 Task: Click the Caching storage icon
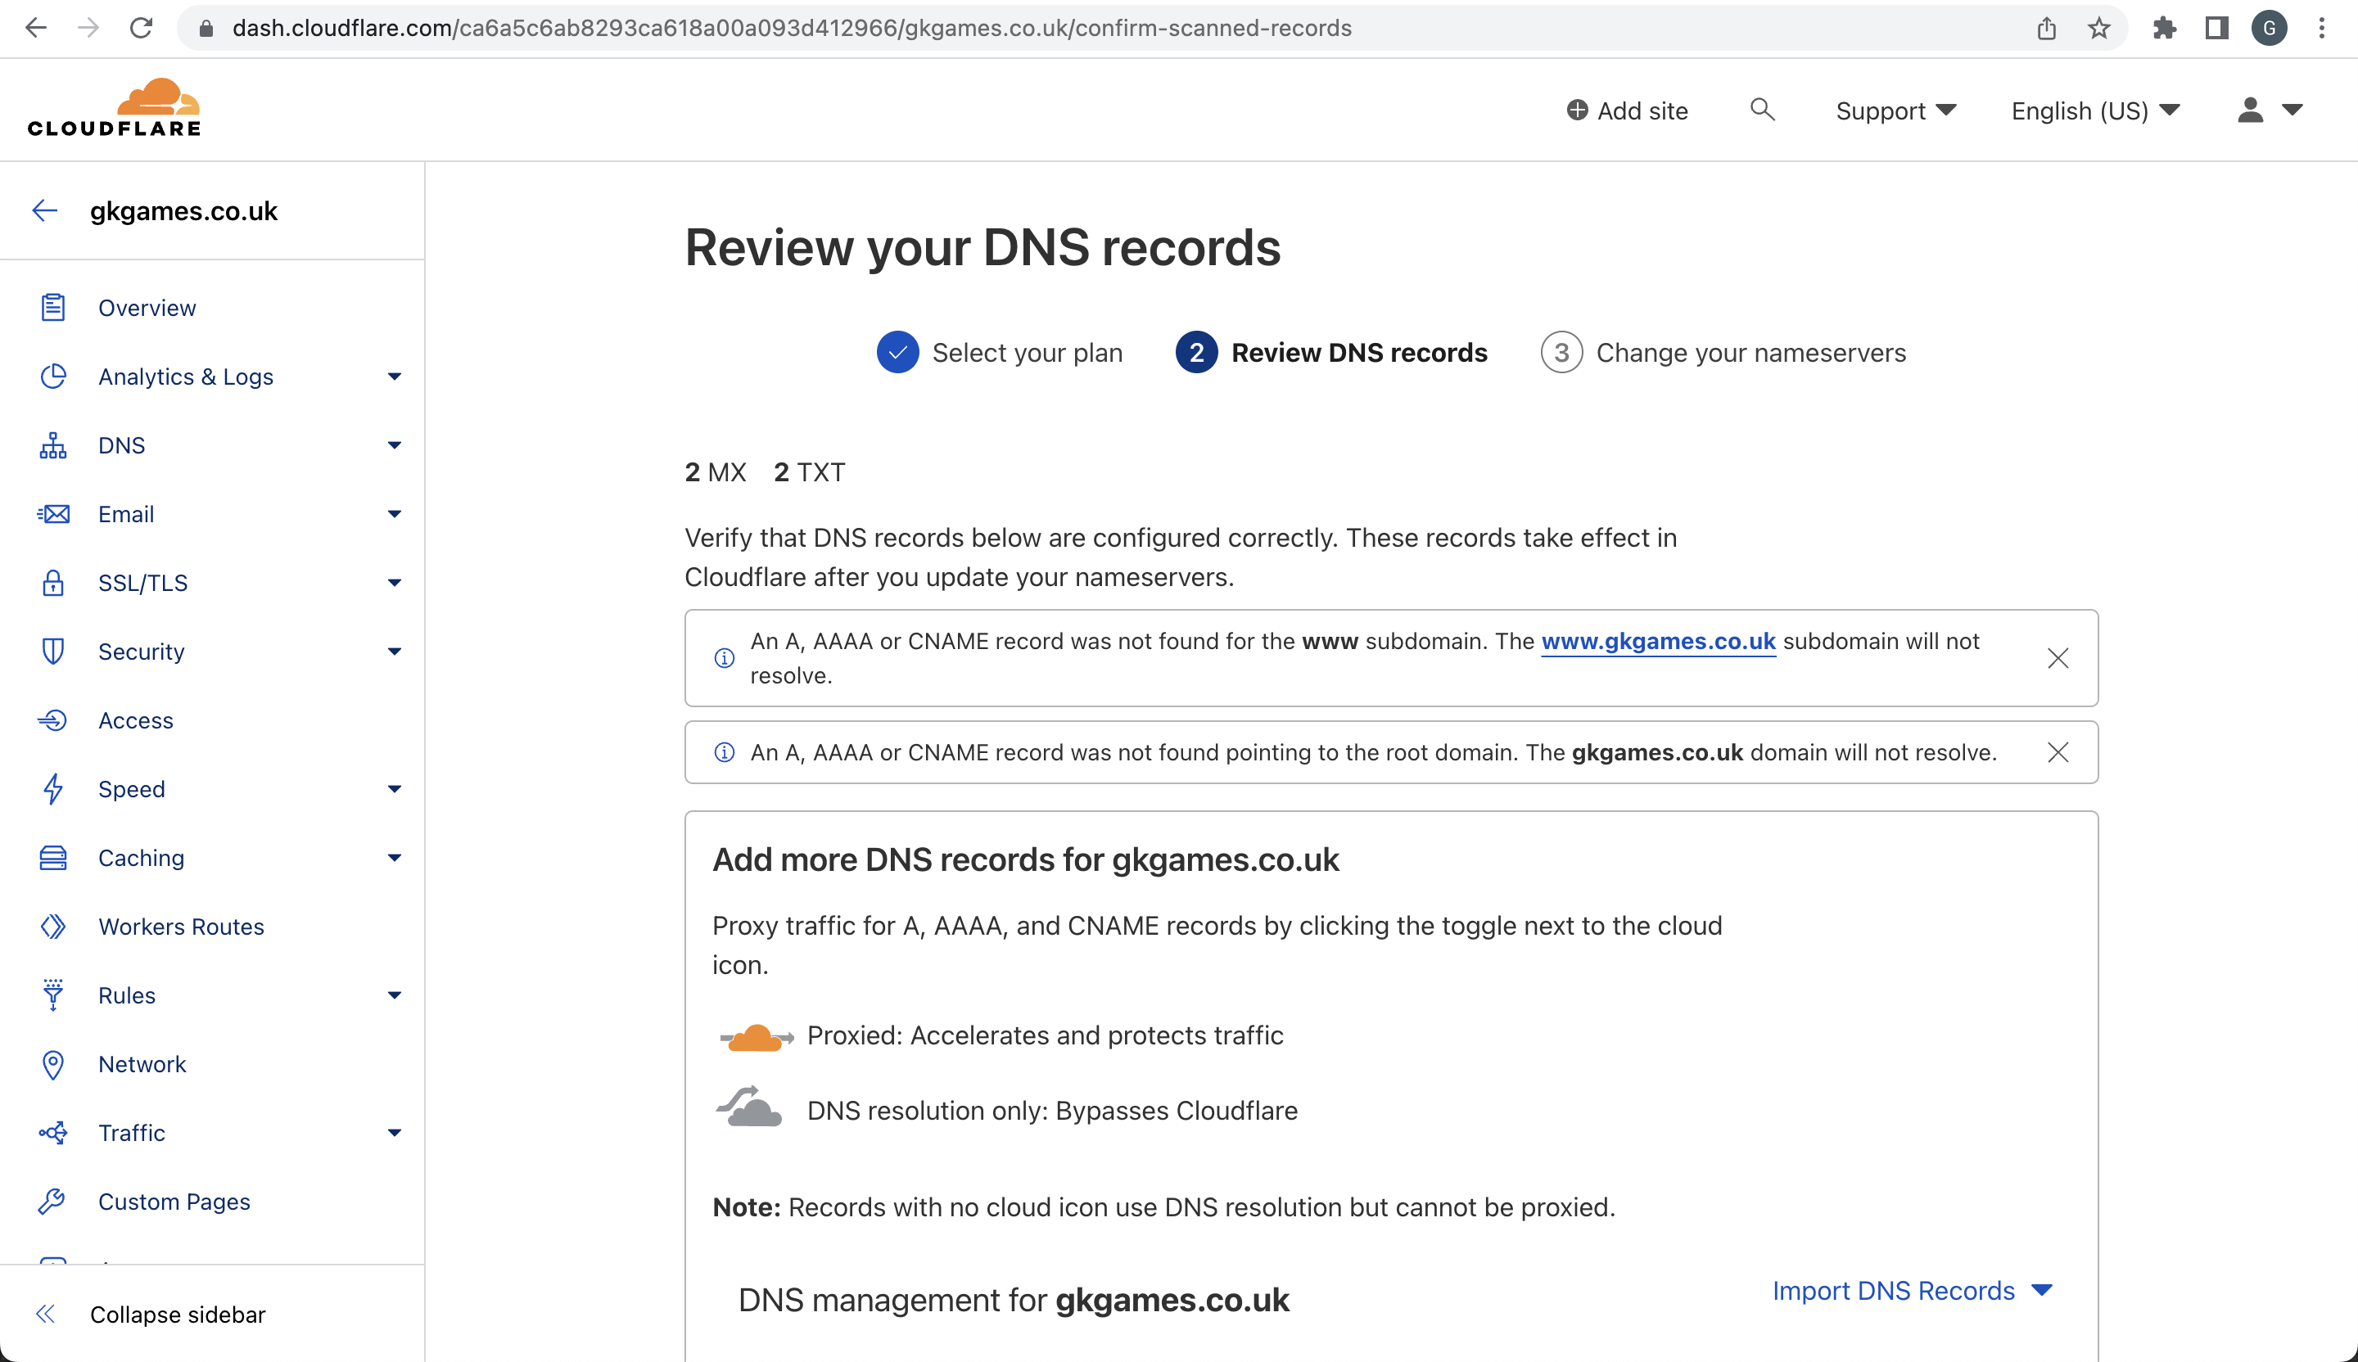pos(53,858)
